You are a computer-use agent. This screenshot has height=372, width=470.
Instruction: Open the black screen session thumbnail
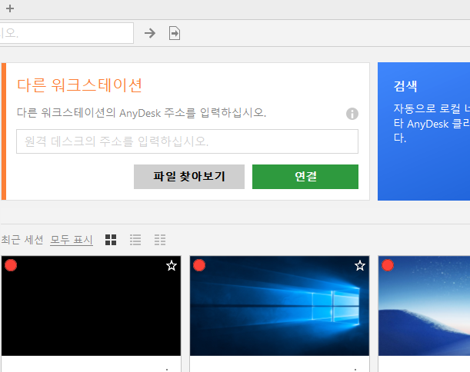pos(91,306)
